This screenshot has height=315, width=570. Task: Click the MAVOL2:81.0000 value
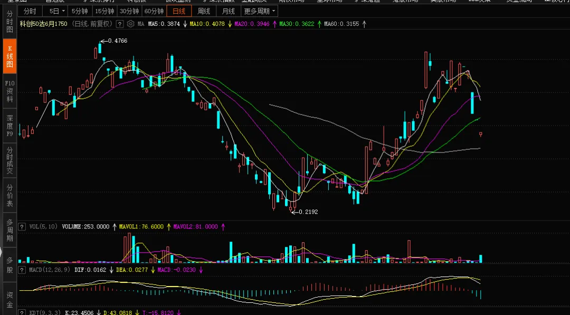click(x=196, y=227)
